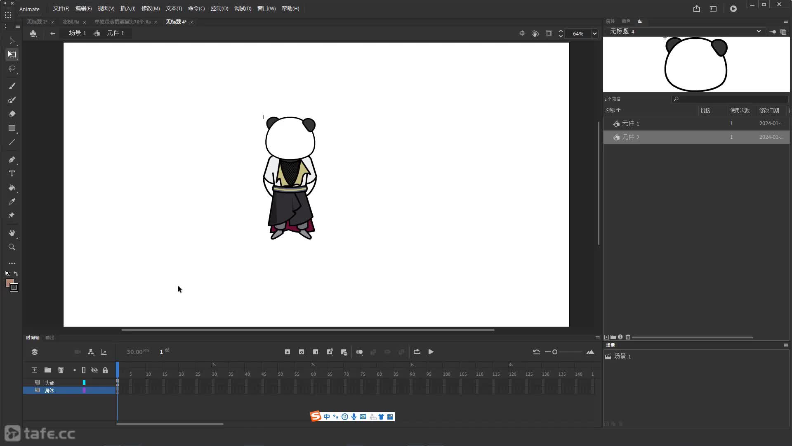
Task: Delete the selected timeline layer
Action: (x=61, y=370)
